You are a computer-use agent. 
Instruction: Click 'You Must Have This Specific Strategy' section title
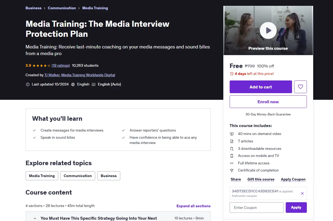pyautogui.click(x=99, y=218)
